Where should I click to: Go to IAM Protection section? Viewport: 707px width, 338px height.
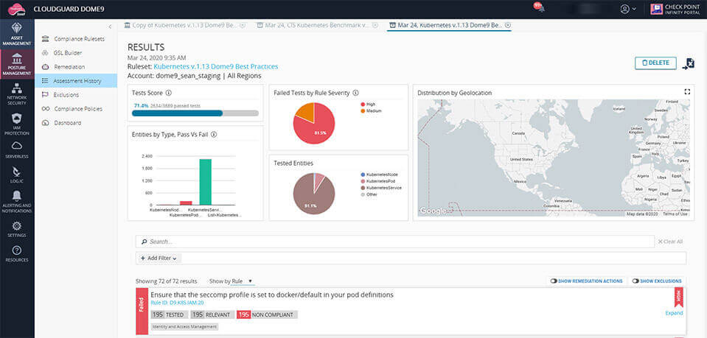[x=17, y=124]
